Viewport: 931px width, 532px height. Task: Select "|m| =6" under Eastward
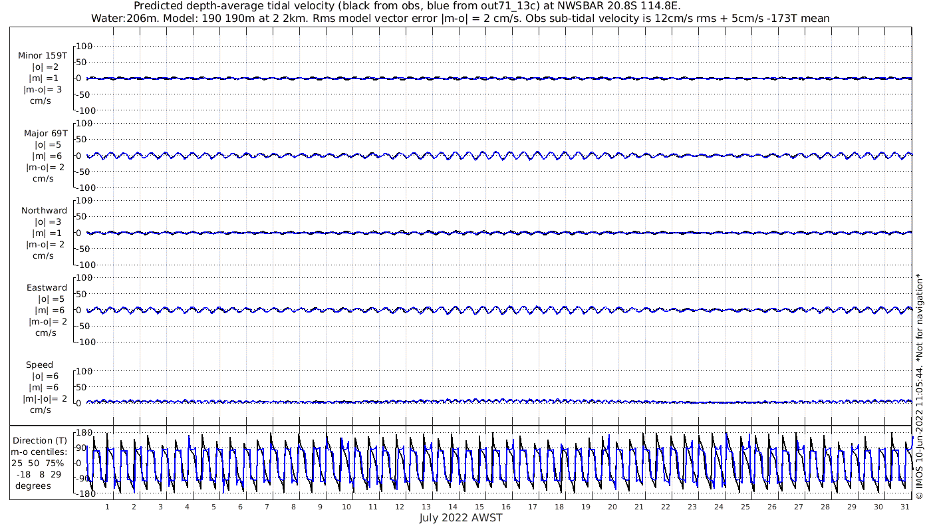(50, 311)
